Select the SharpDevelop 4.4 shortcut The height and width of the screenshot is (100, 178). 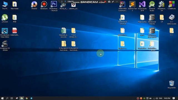pyautogui.click(x=162, y=6)
